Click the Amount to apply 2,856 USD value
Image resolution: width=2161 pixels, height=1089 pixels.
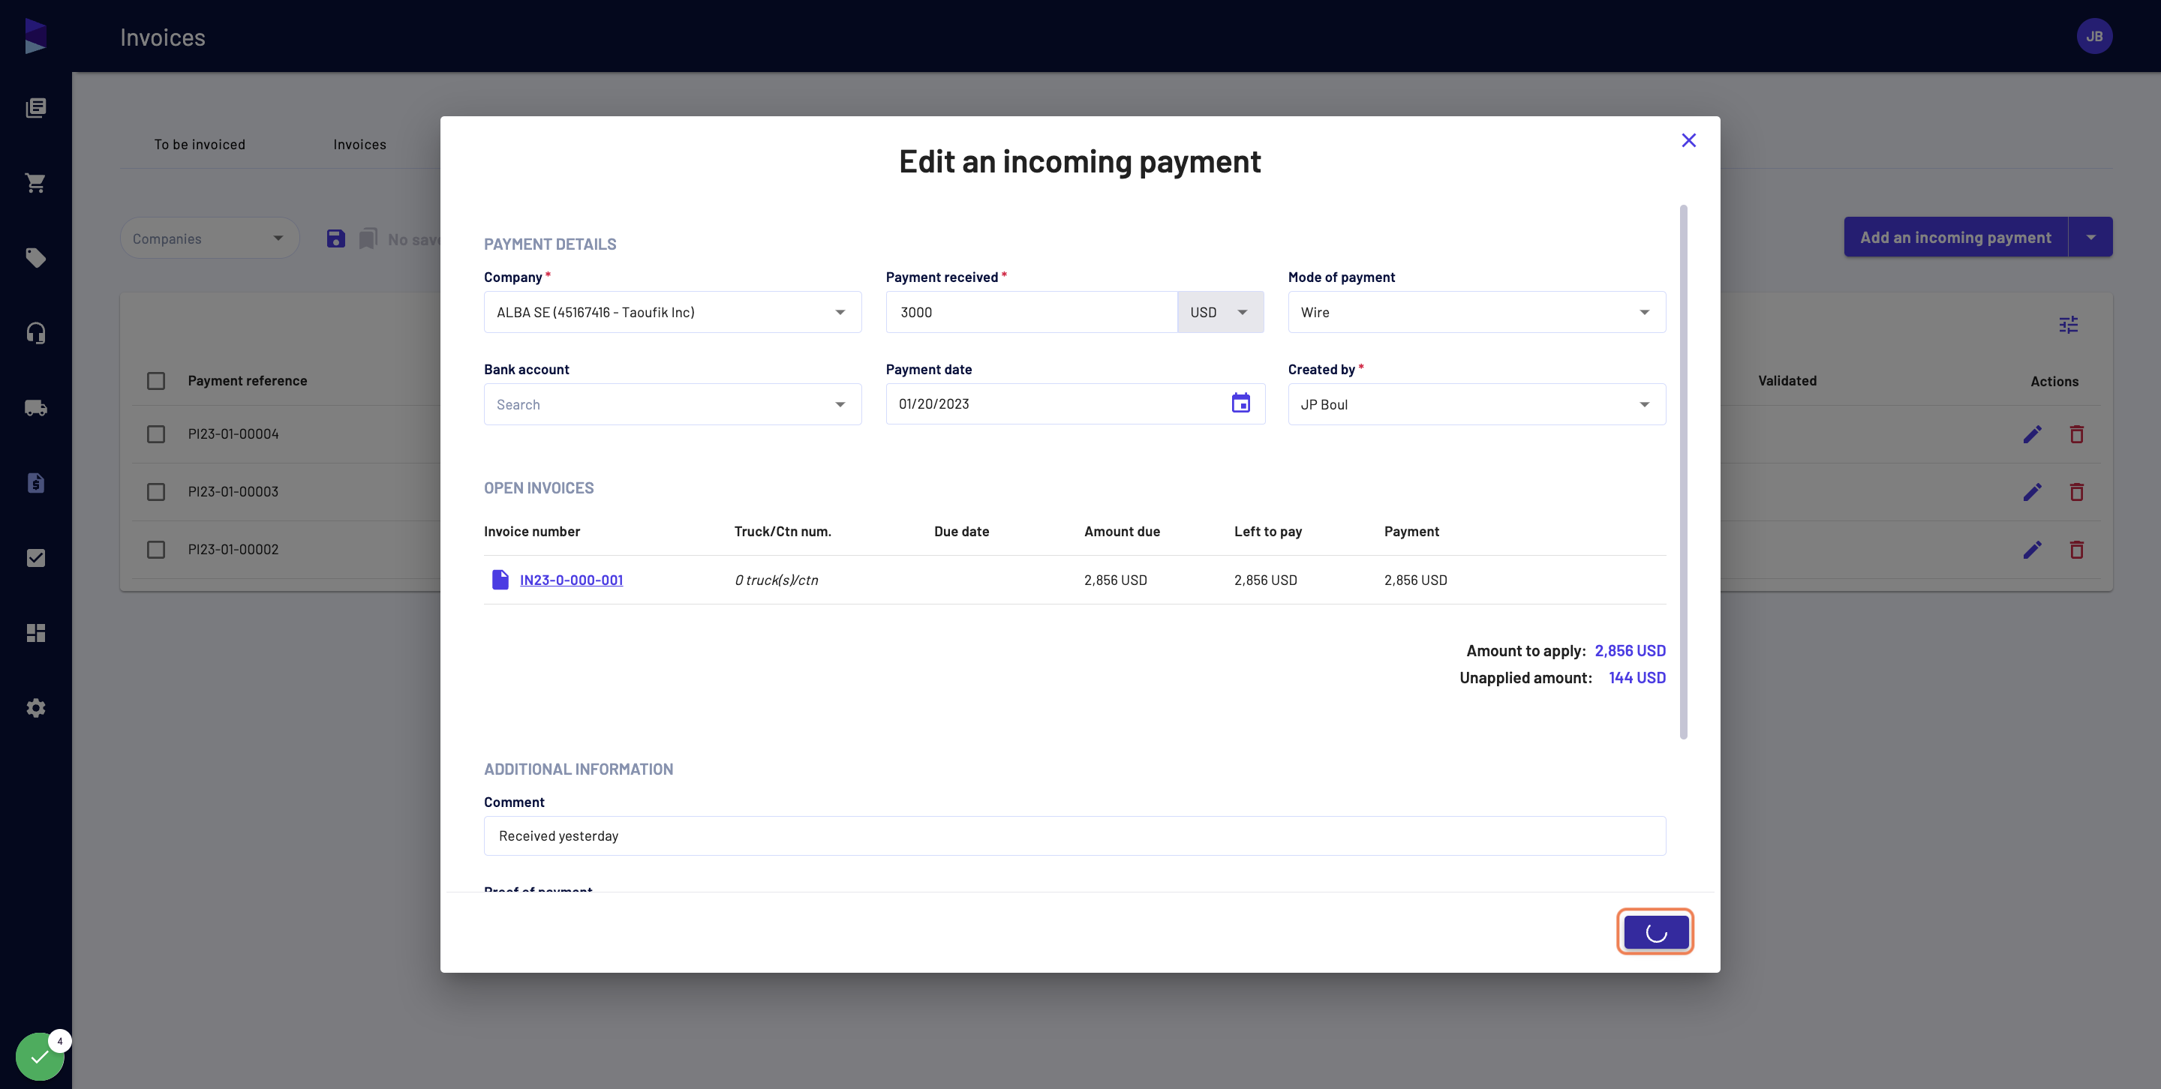coord(1630,650)
